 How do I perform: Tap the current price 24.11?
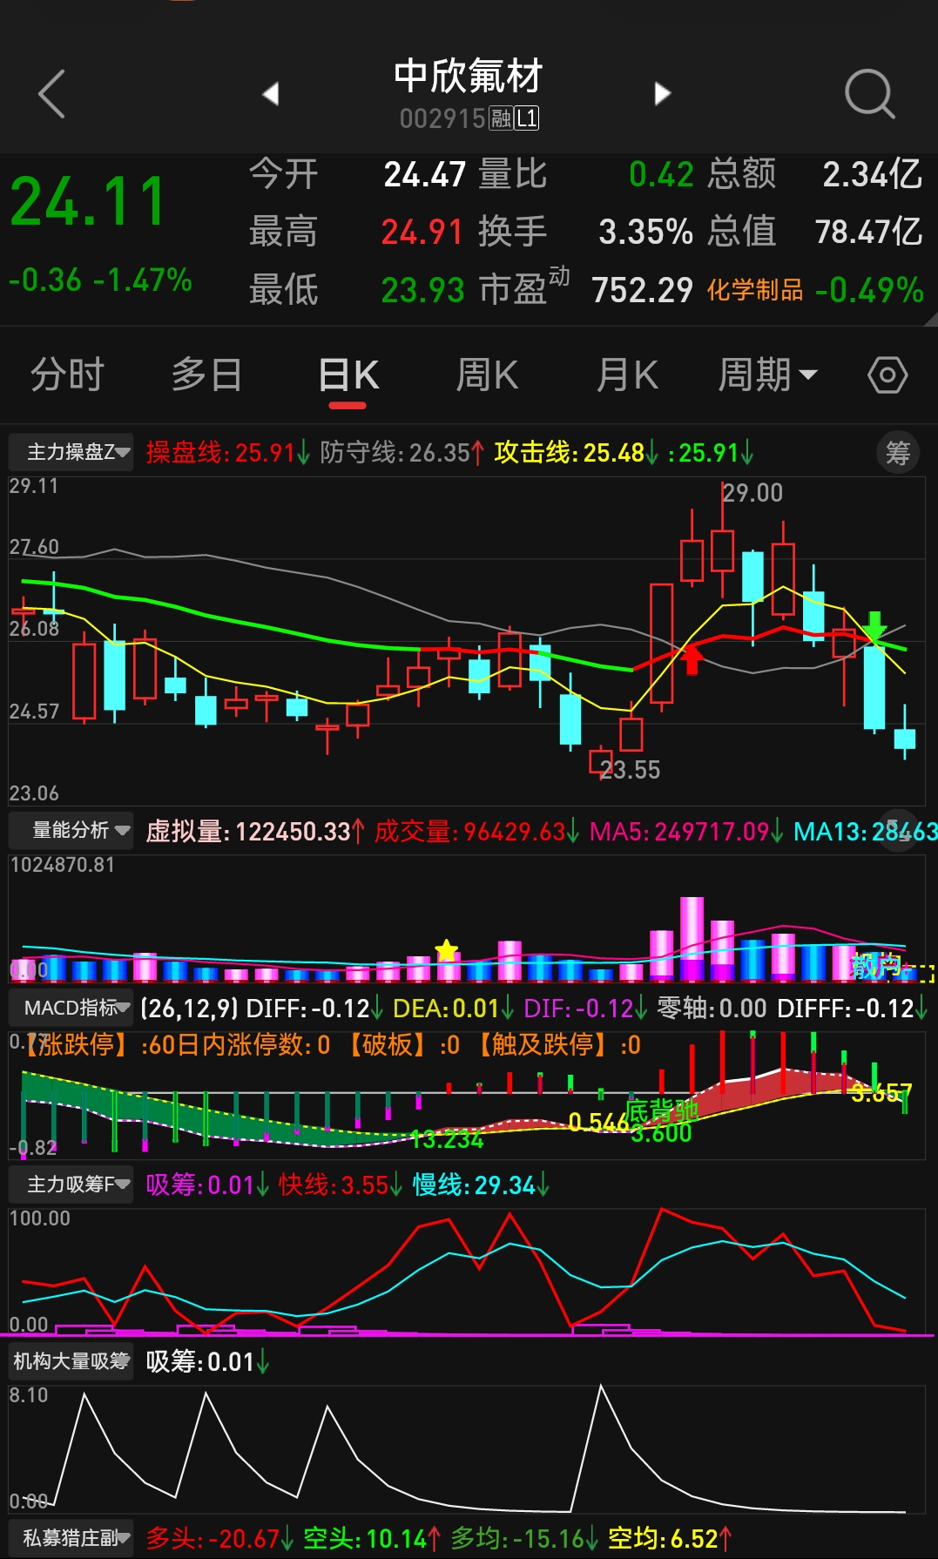[x=88, y=202]
